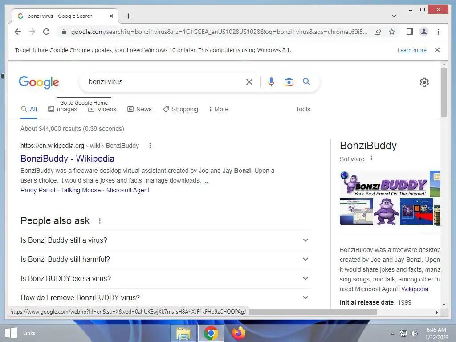Open a new tab with the plus button
Viewport: 456px width, 342px height.
pos(128,16)
